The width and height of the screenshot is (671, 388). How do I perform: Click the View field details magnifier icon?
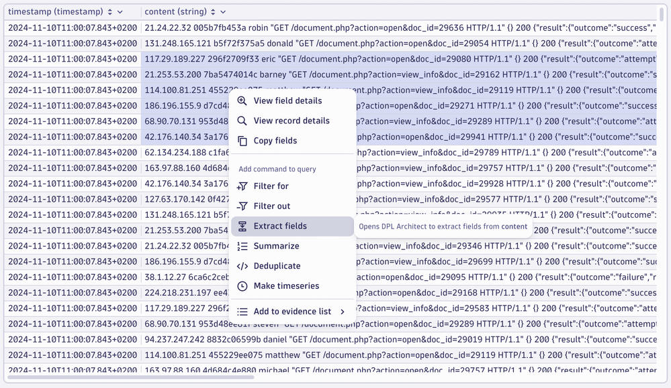tap(242, 101)
